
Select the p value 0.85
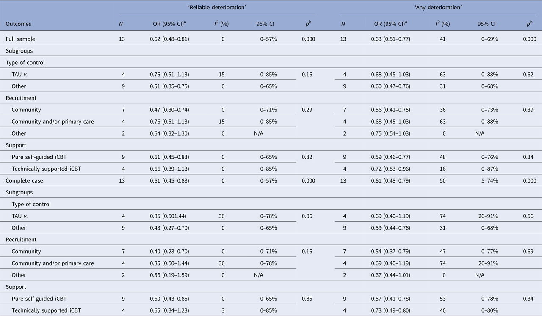coord(307,299)
